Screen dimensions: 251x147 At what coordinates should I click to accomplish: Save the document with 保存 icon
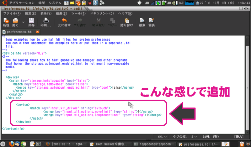pyautogui.click(x=31, y=22)
